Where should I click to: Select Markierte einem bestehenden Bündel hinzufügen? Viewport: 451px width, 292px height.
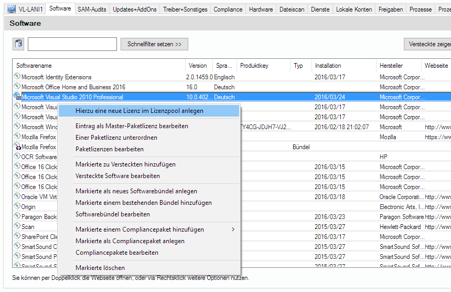149,203
